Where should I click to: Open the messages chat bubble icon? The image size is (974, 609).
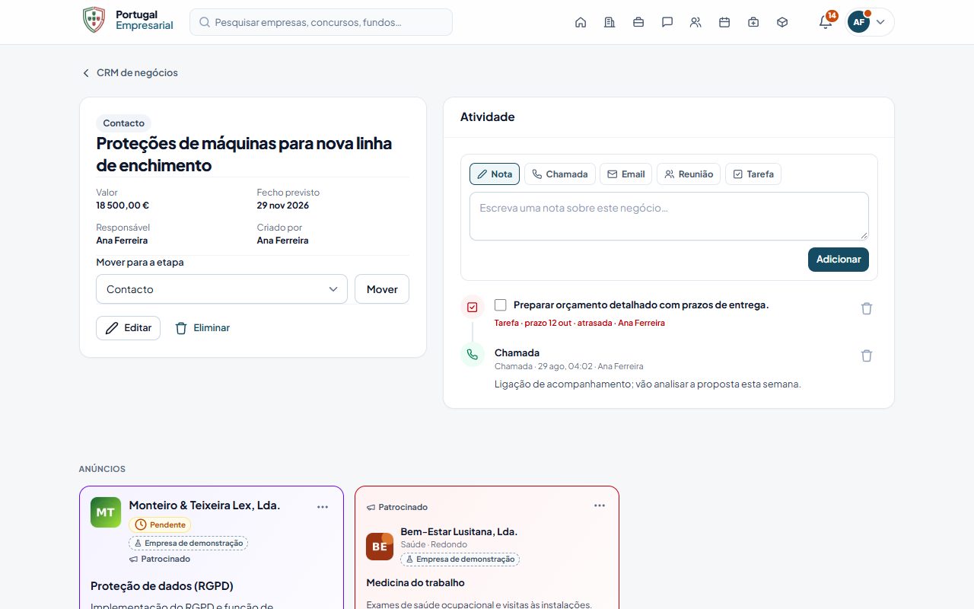667,22
